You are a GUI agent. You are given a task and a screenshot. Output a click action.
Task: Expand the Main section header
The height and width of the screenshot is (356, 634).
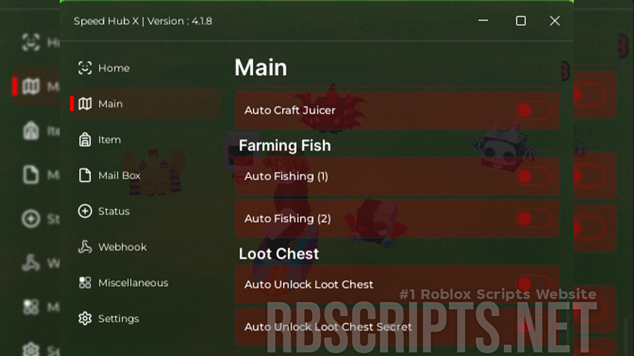[x=260, y=67]
